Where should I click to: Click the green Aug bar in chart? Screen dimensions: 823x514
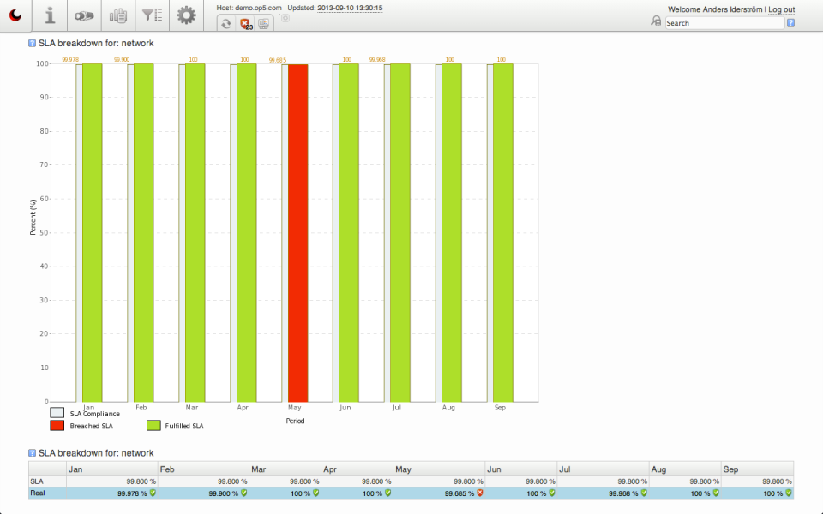point(452,233)
